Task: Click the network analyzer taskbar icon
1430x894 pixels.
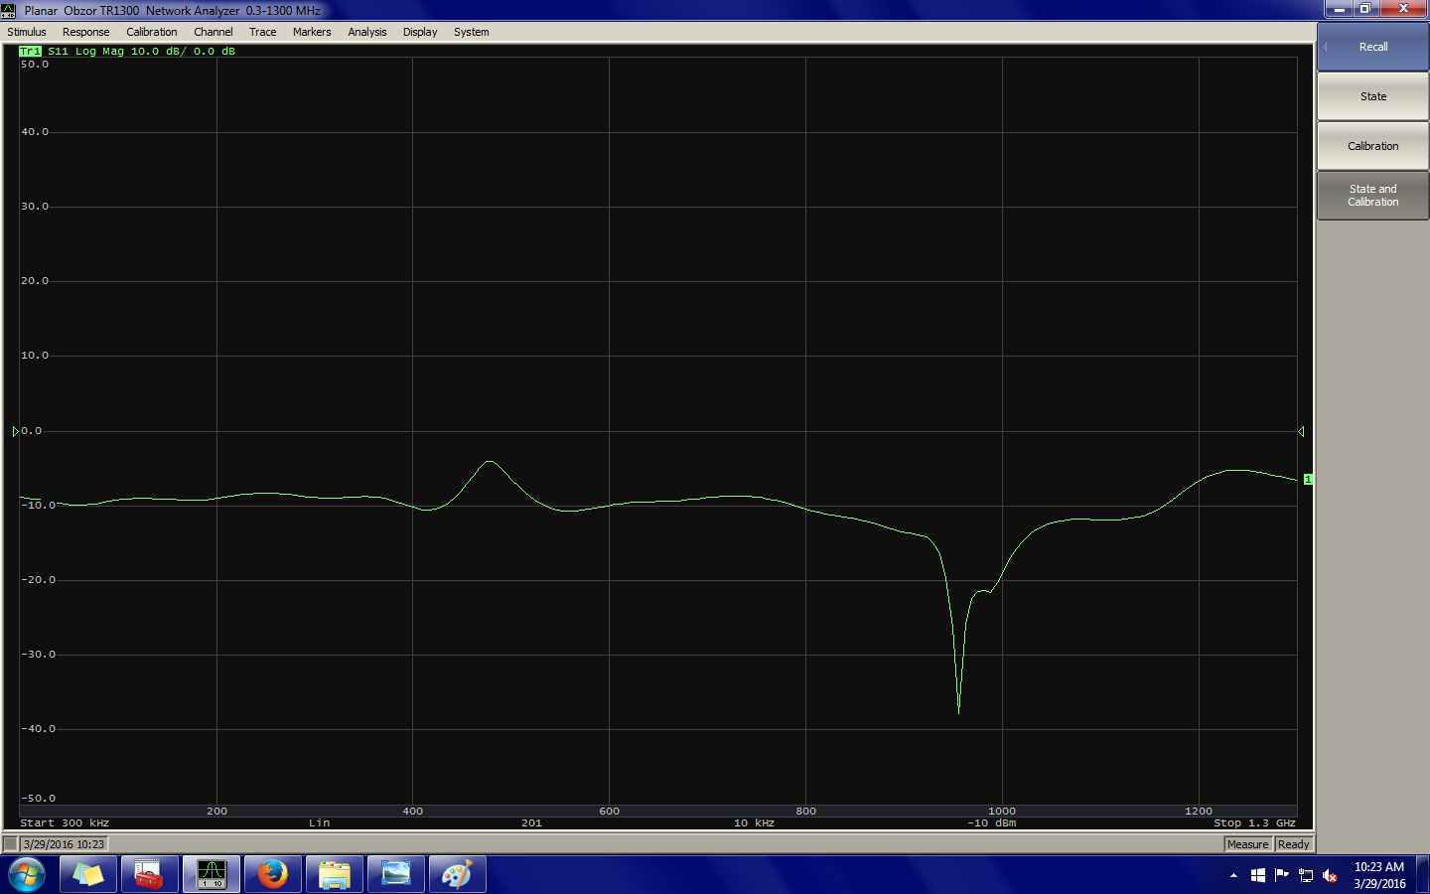Action: [x=212, y=874]
